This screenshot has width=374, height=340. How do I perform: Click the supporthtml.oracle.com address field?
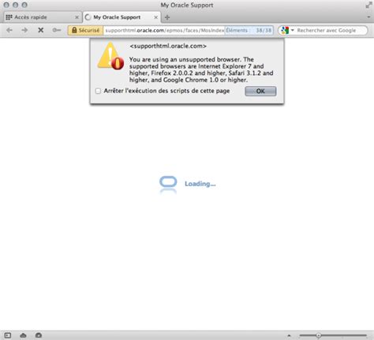tap(164, 30)
